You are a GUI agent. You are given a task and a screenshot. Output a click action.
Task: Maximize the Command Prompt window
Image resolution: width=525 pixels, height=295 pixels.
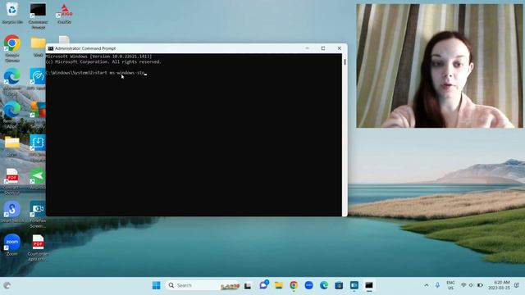(x=323, y=48)
